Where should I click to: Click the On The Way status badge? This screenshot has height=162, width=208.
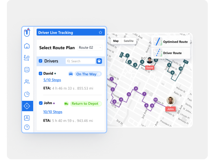[88, 74]
